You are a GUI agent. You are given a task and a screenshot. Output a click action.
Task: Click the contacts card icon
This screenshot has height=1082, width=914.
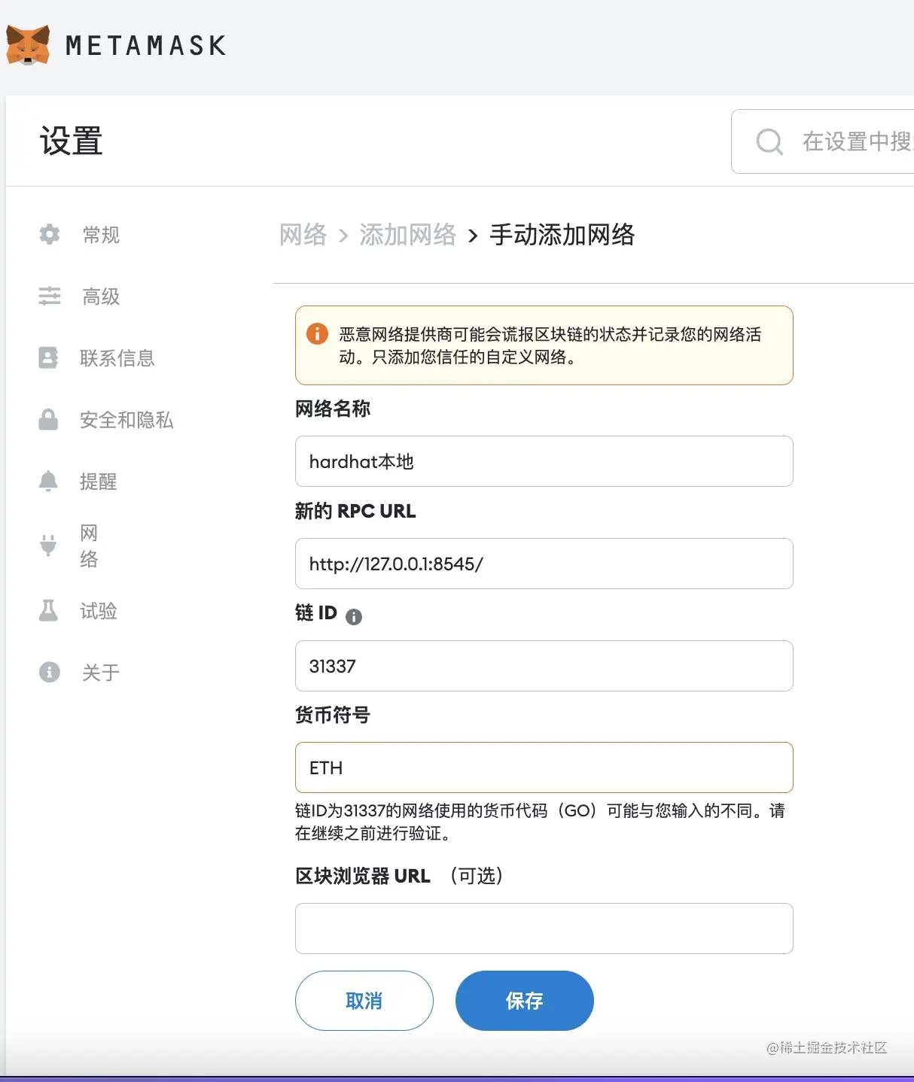point(48,357)
